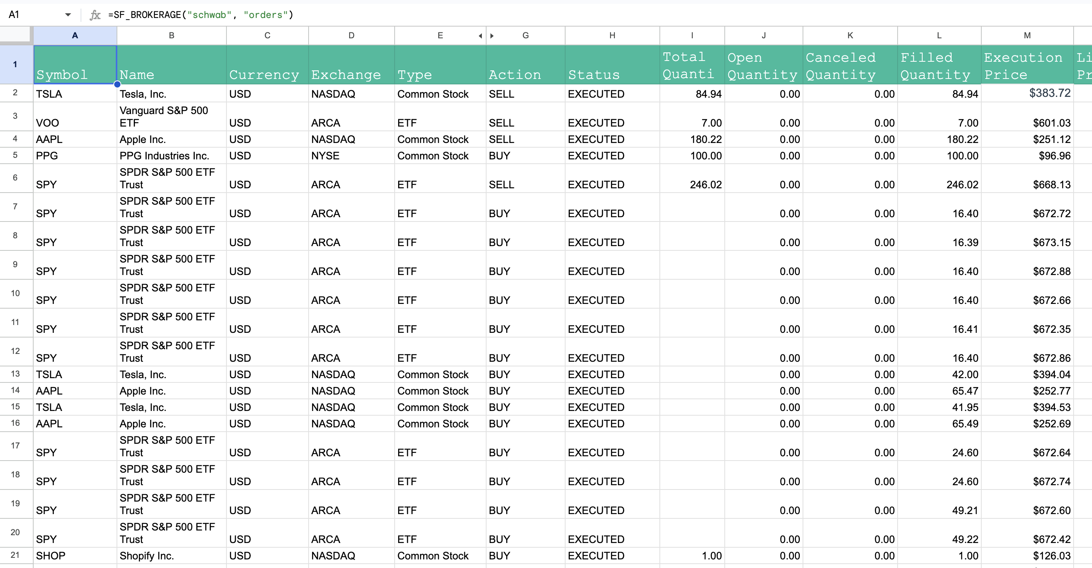Click the Name header cell
The image size is (1092, 568).
[x=172, y=65]
